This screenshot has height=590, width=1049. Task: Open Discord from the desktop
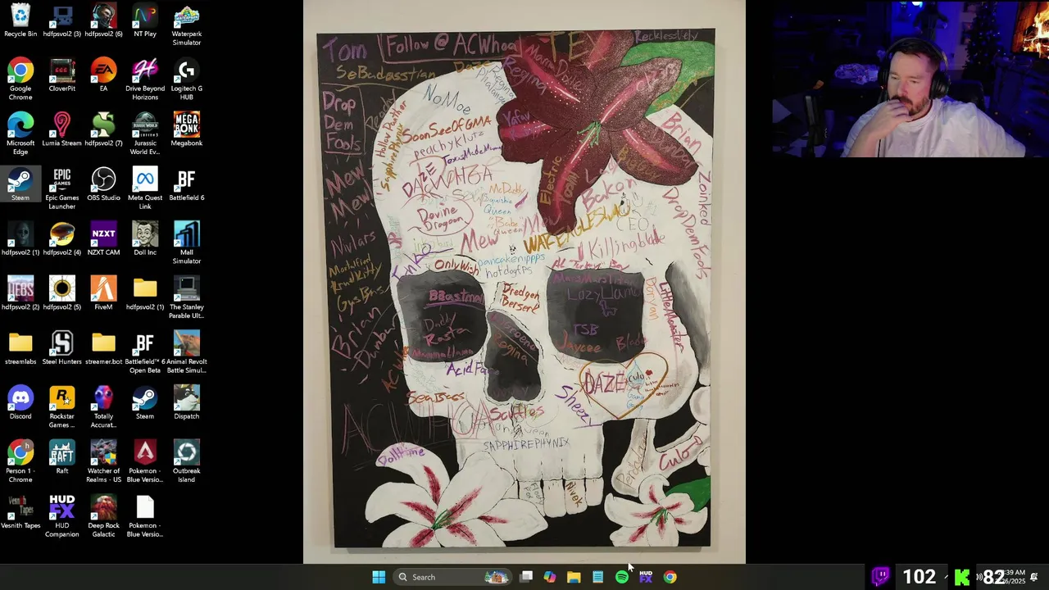point(20,403)
